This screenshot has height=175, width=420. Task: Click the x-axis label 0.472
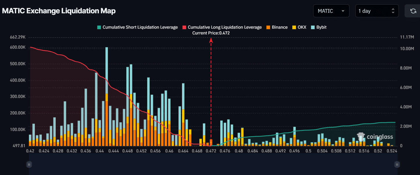point(211,151)
